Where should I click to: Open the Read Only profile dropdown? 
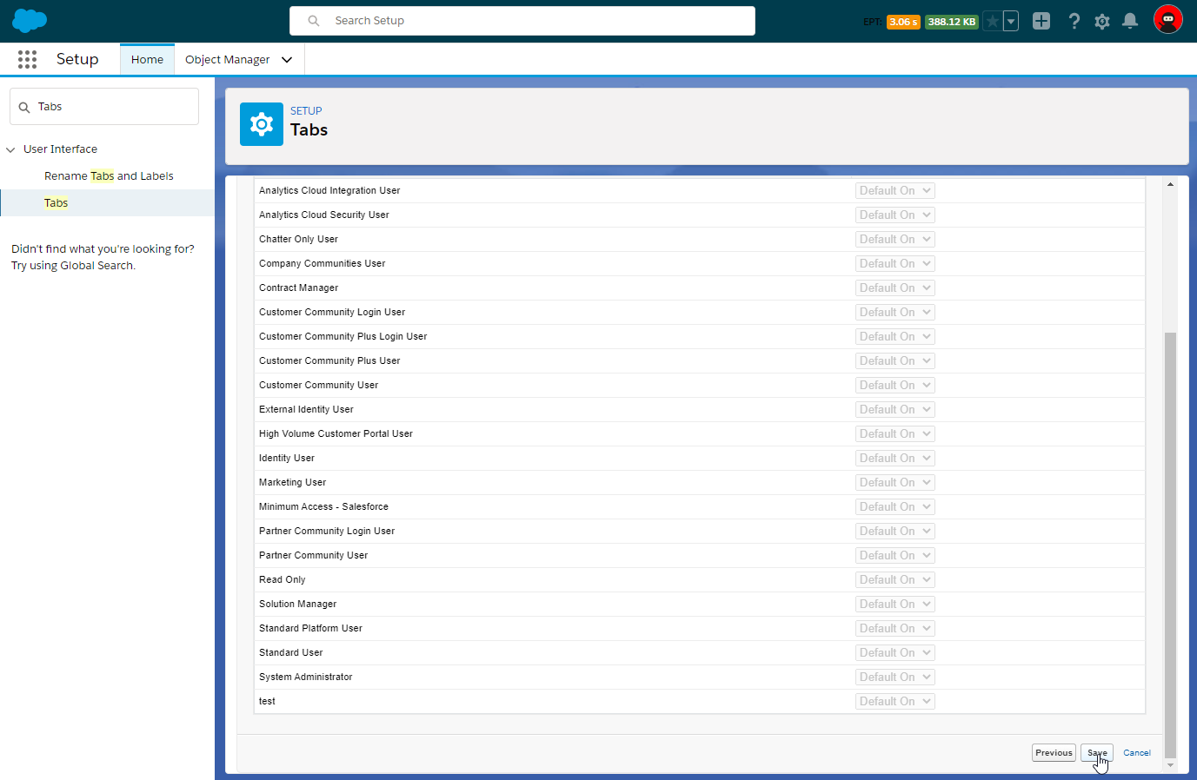tap(894, 579)
